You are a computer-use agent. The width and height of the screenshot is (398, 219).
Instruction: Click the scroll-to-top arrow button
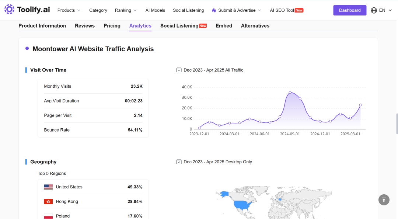click(x=384, y=200)
